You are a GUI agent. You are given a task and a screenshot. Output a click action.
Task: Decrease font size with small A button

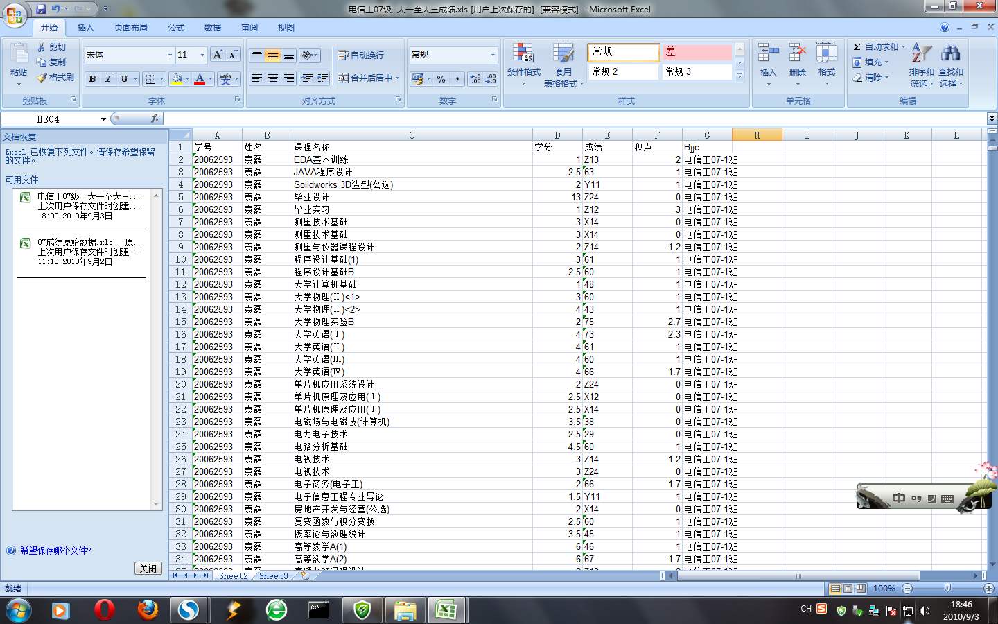click(x=233, y=55)
